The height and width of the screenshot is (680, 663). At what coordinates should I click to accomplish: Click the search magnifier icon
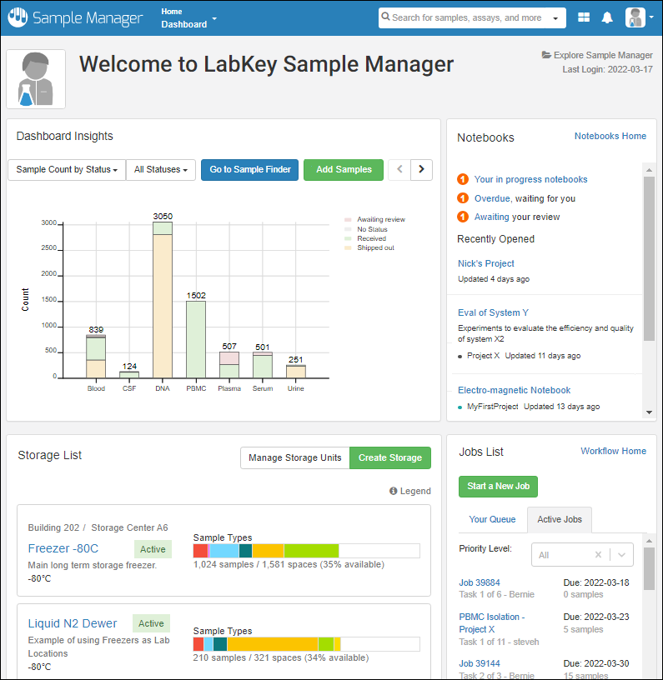pos(386,17)
